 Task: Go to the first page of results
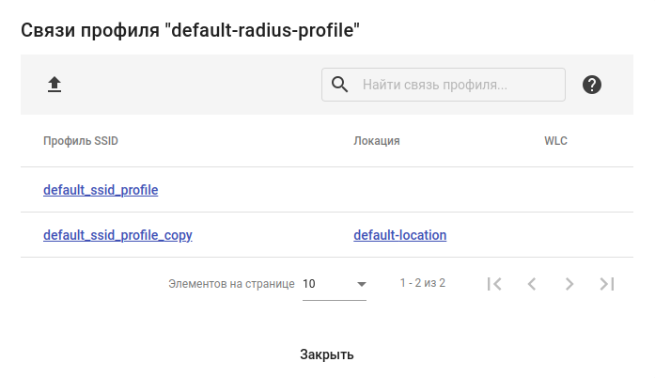(494, 283)
